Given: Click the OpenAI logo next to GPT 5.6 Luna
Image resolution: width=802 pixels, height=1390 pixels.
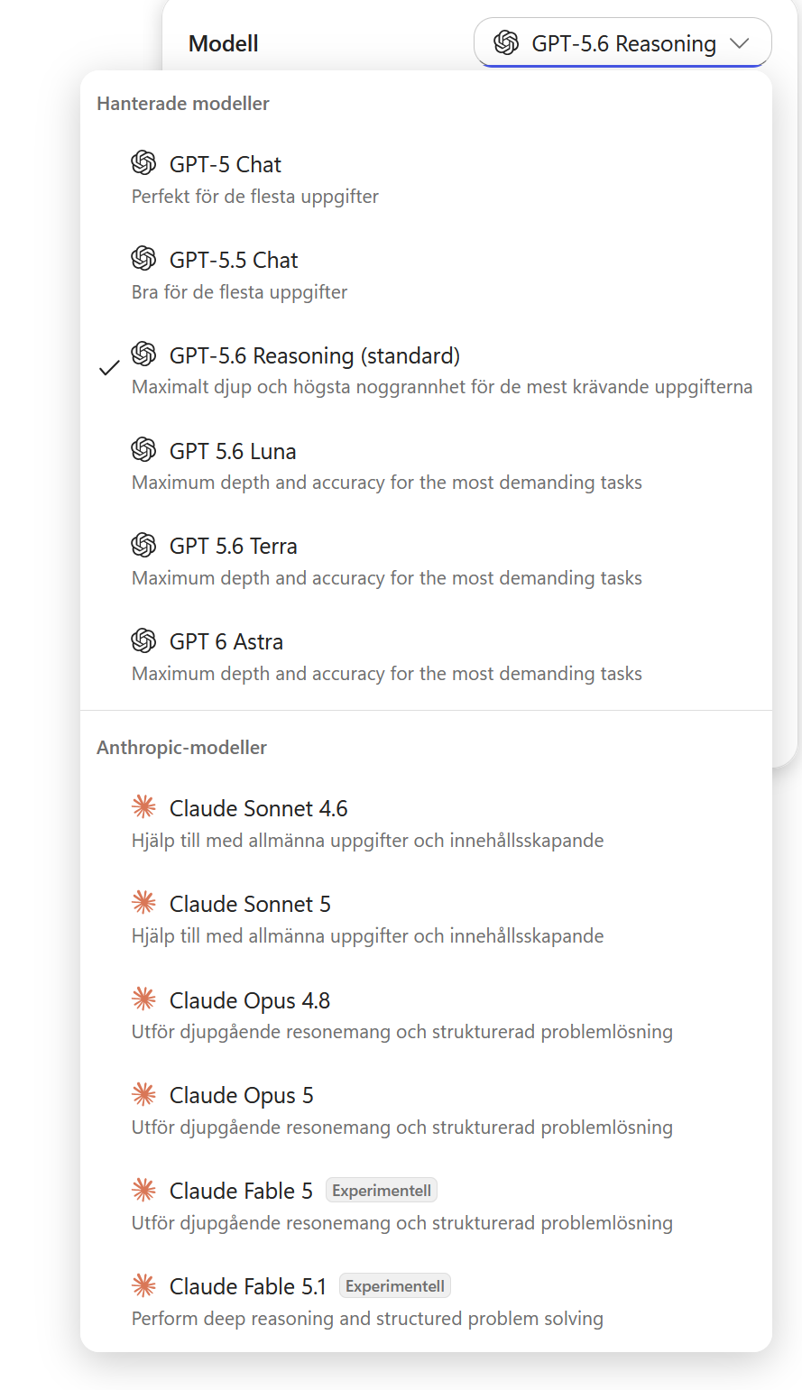Looking at the screenshot, I should click(x=143, y=449).
